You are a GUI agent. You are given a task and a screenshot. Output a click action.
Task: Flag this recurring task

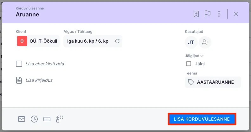pos(208,14)
